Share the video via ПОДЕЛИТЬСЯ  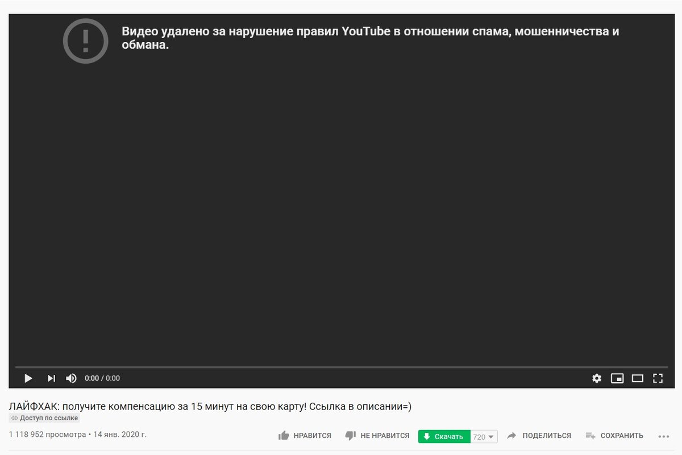pos(539,436)
